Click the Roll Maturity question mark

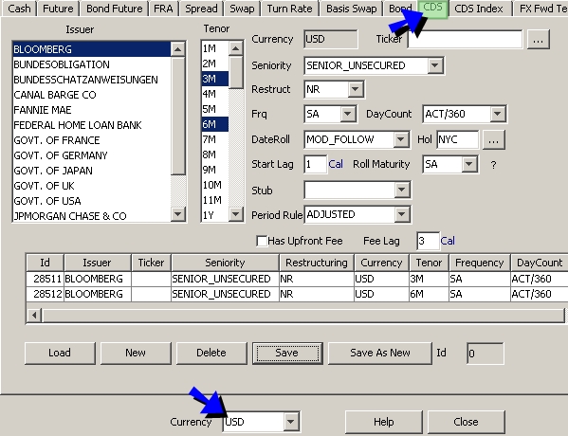(493, 165)
